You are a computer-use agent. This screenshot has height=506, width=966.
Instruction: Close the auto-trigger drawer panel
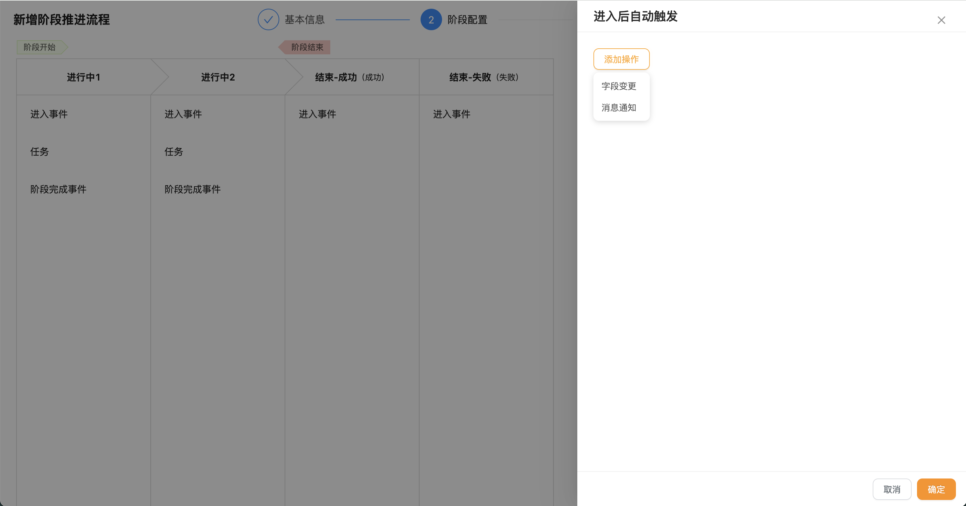941,20
